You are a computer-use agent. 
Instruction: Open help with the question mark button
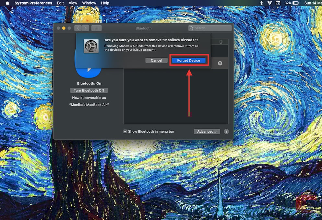point(226,131)
